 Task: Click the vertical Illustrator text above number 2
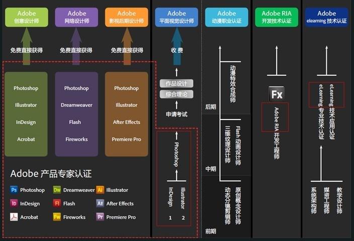click(183, 198)
